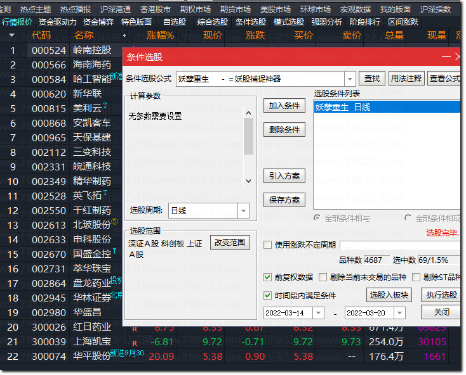Viewport: 466px width, 375px height.
Task: Switch to the 强弱分析 tab
Action: 326,22
